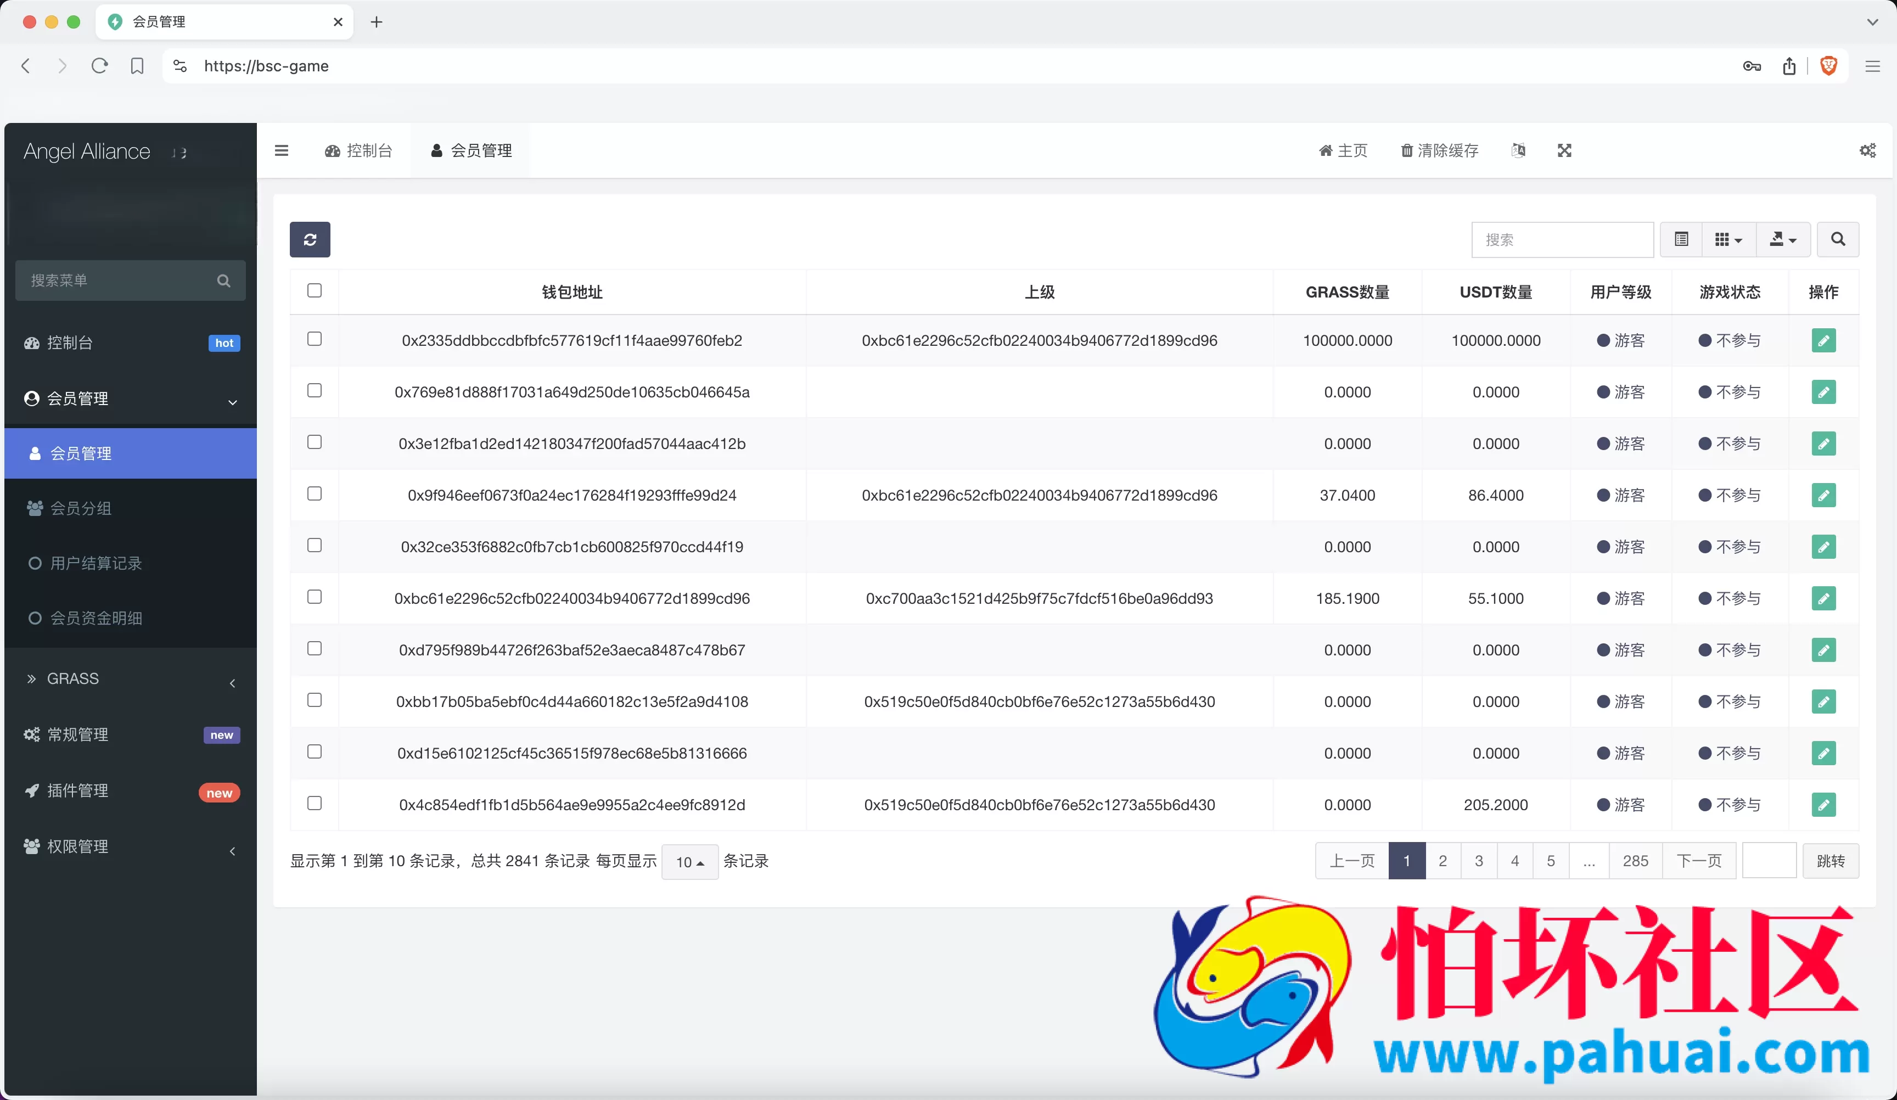Click the Brave shields lion icon

click(x=1828, y=65)
